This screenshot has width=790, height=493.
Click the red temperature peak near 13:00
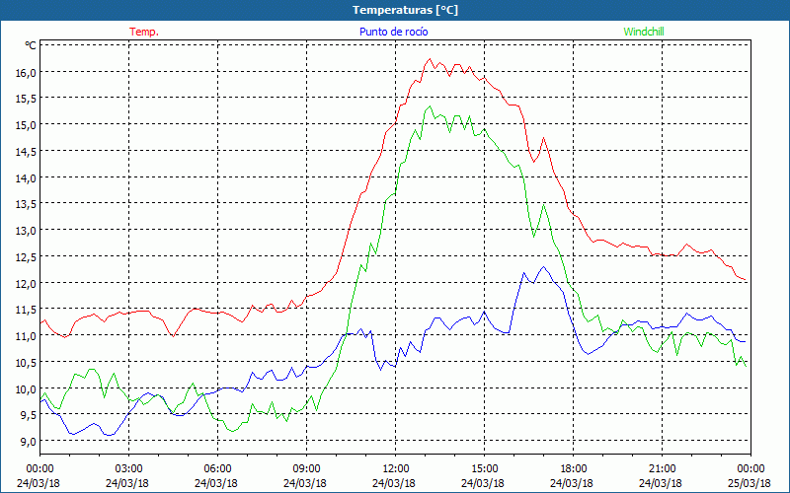click(x=430, y=59)
